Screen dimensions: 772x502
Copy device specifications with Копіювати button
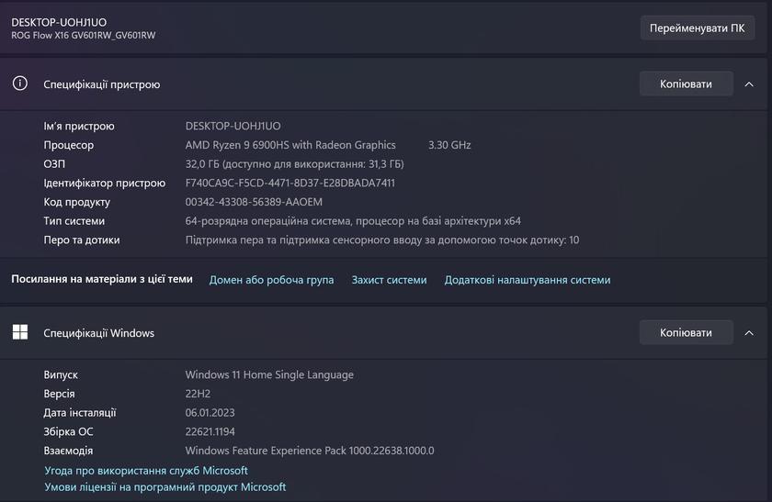(686, 84)
